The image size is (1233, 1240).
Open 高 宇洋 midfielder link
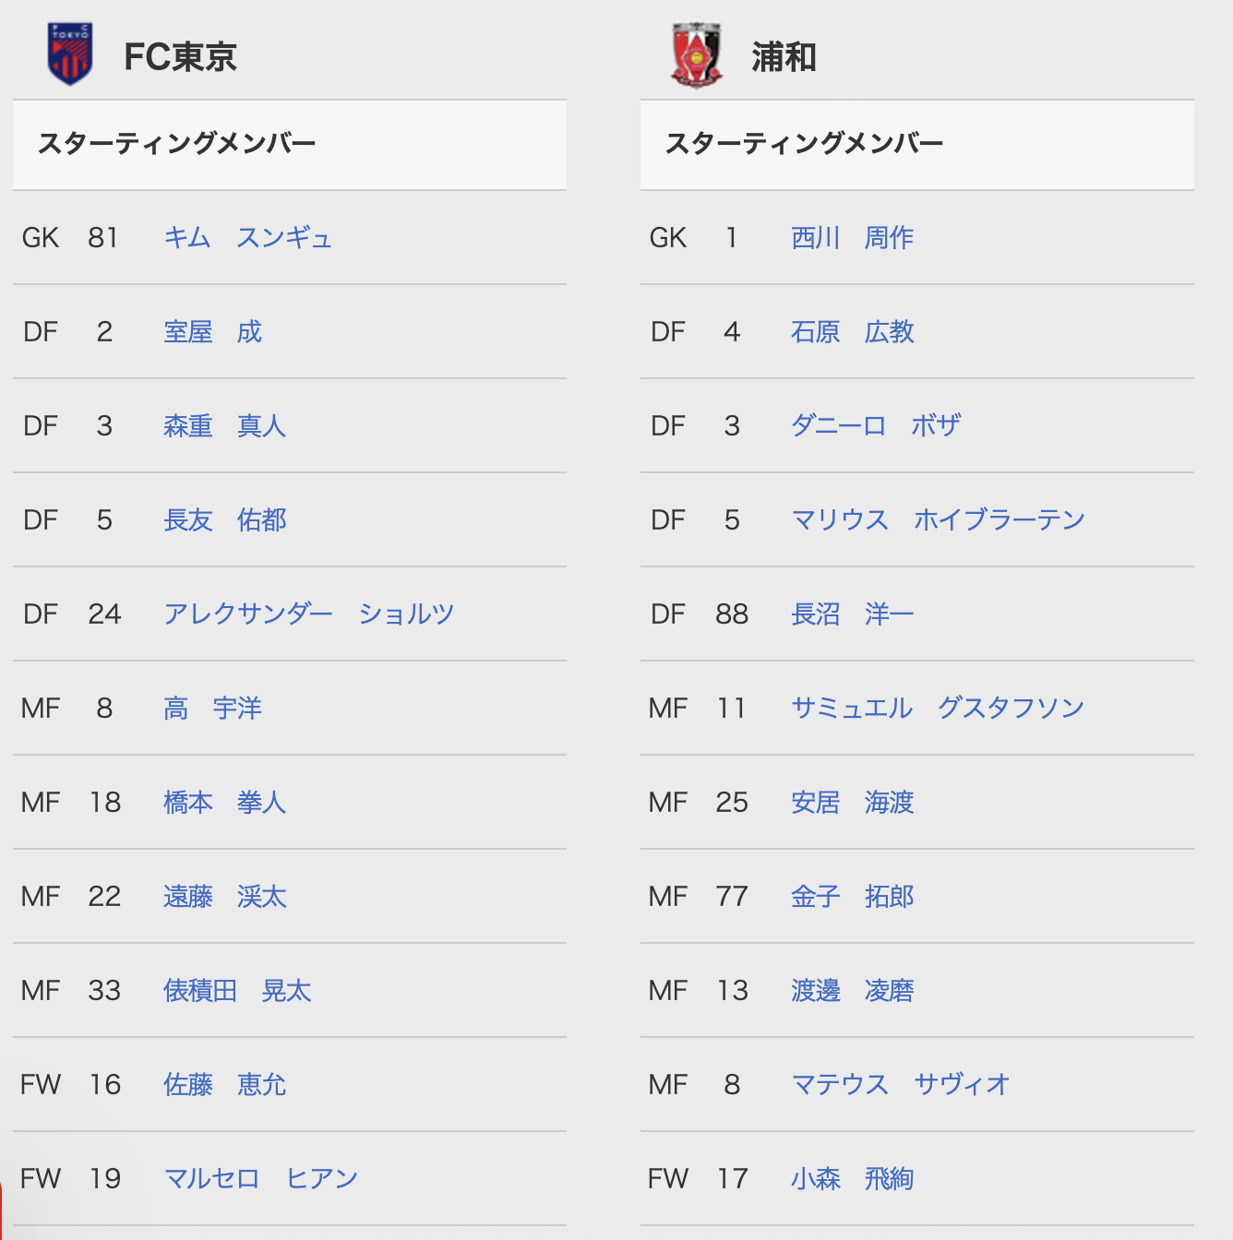tap(213, 709)
